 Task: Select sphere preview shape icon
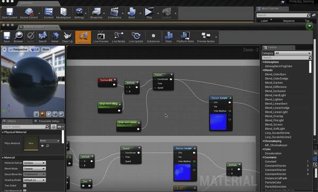pos(42,114)
